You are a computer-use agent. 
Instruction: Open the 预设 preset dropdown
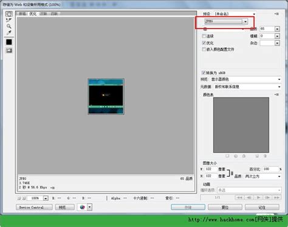point(235,14)
